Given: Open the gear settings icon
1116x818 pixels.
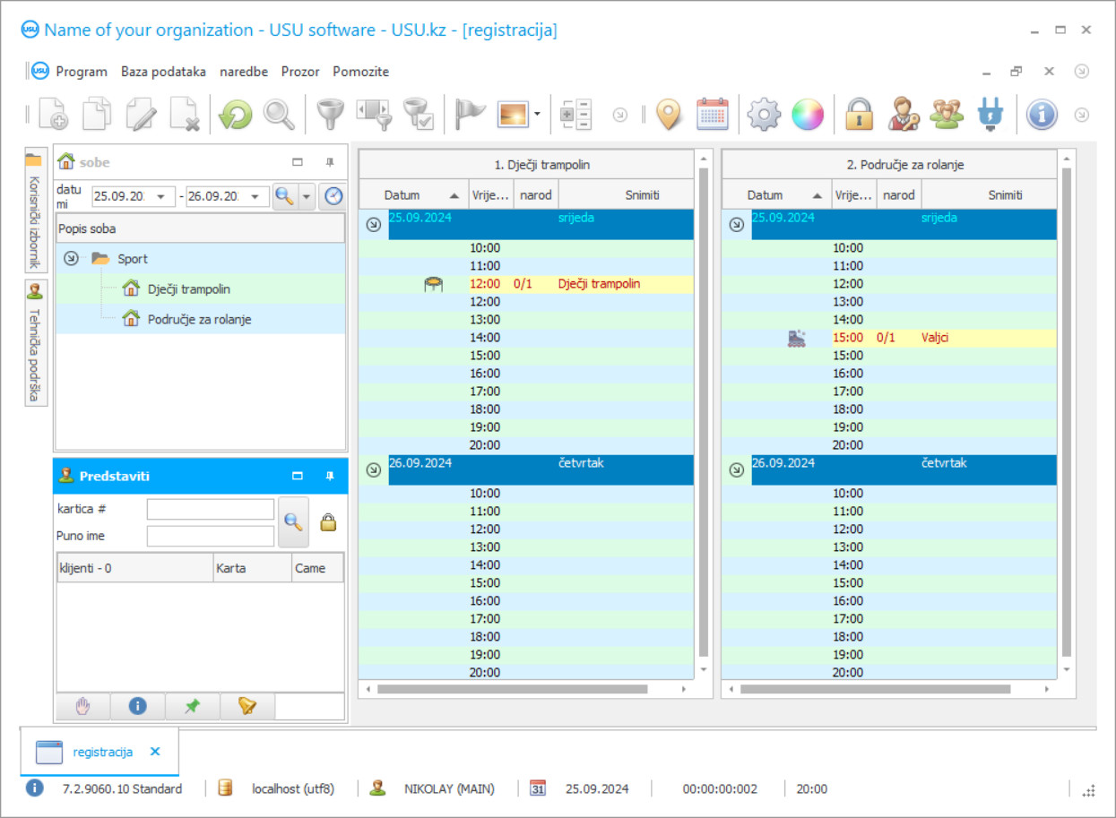Looking at the screenshot, I should click(764, 115).
